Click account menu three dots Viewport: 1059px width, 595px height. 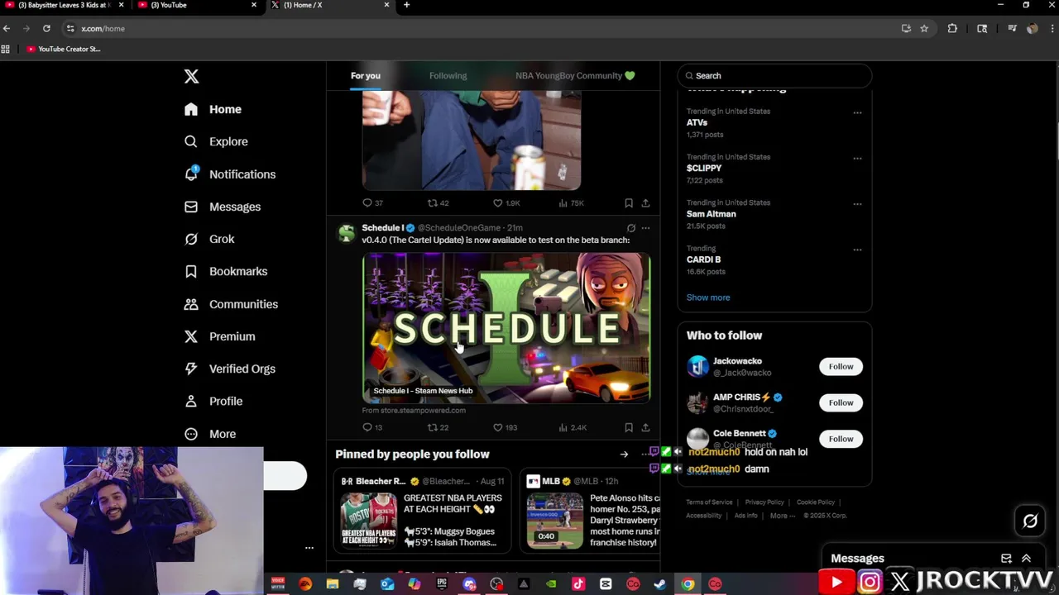(309, 548)
